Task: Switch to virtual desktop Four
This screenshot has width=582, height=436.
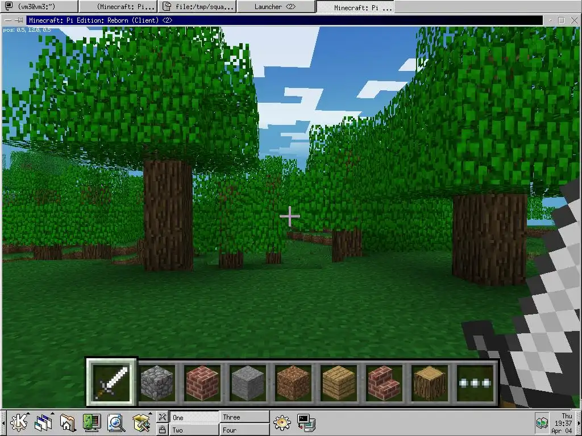Action: pyautogui.click(x=244, y=430)
